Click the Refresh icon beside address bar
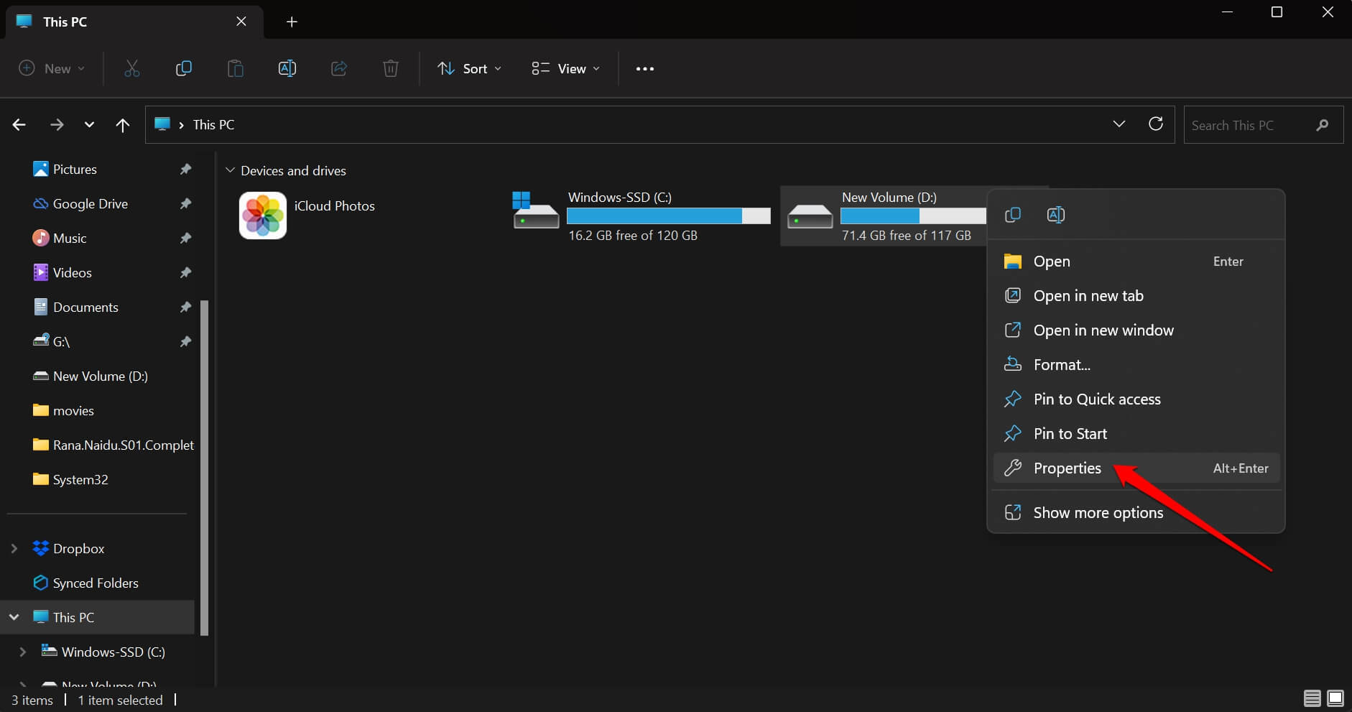 [1155, 124]
